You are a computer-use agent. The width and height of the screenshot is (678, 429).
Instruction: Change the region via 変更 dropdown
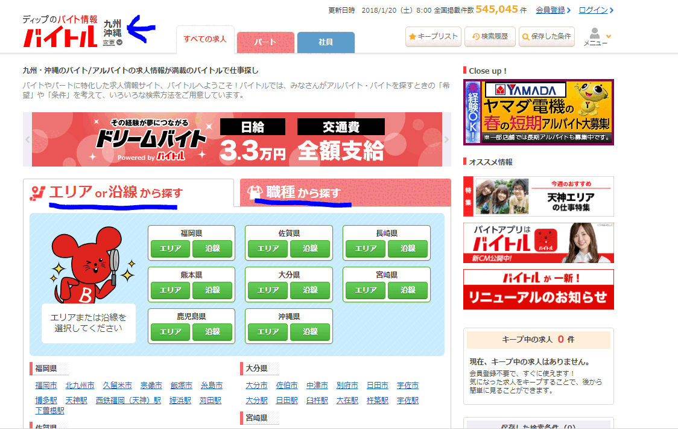click(x=112, y=42)
